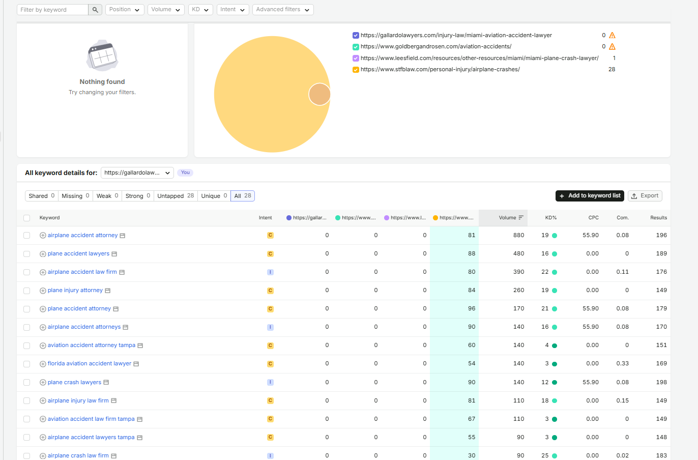Viewport: 698px width, 460px height.
Task: Click intent badge for 'airplane accident attorney'
Action: pyautogui.click(x=270, y=236)
